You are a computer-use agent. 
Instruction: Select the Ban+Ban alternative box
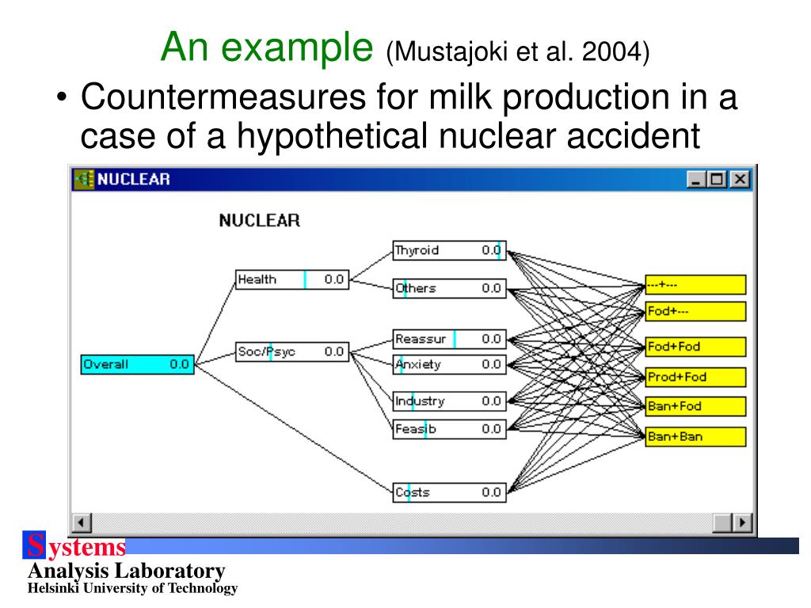pyautogui.click(x=695, y=437)
